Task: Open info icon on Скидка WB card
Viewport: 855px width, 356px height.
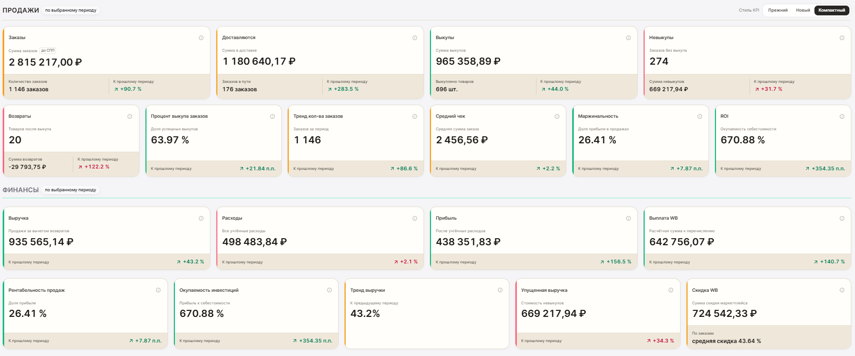Action: click(842, 290)
